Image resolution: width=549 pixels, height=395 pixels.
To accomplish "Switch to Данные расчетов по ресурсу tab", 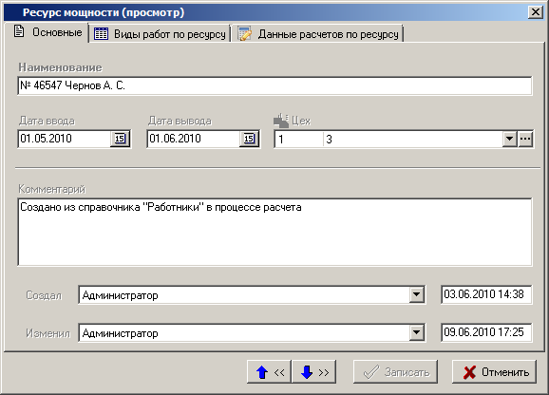I will (318, 33).
